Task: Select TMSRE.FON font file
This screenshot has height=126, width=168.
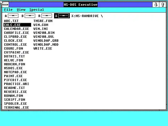Action: click(x=43, y=21)
